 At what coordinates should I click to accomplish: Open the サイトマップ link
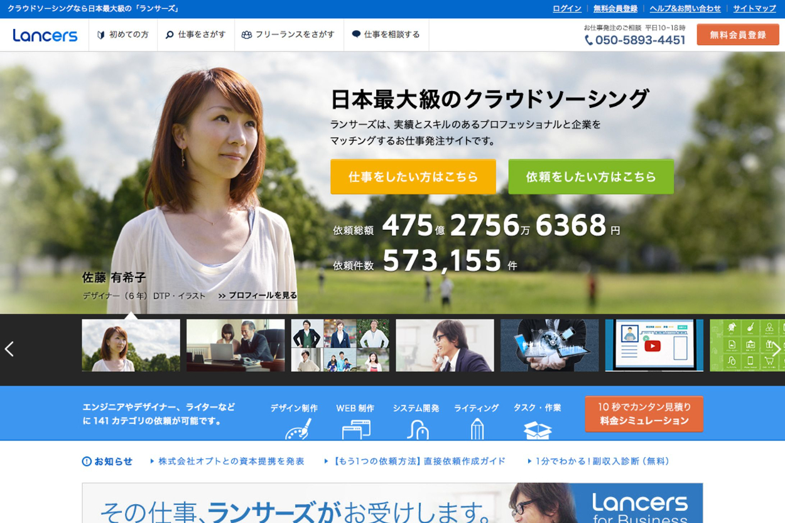coord(754,9)
